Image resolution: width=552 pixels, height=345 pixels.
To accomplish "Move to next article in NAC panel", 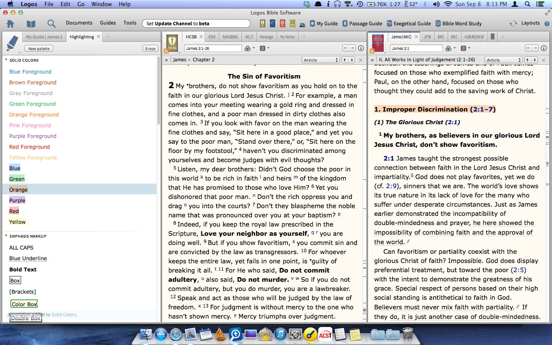I will (x=534, y=60).
